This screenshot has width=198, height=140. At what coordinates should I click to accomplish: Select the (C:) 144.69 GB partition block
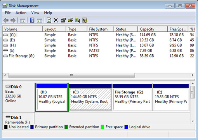pos(90,97)
